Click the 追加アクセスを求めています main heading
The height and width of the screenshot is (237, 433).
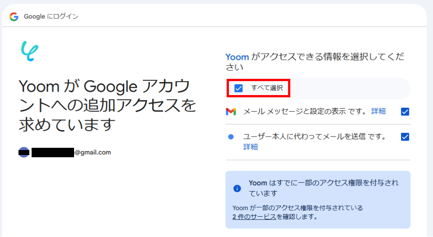tap(107, 105)
